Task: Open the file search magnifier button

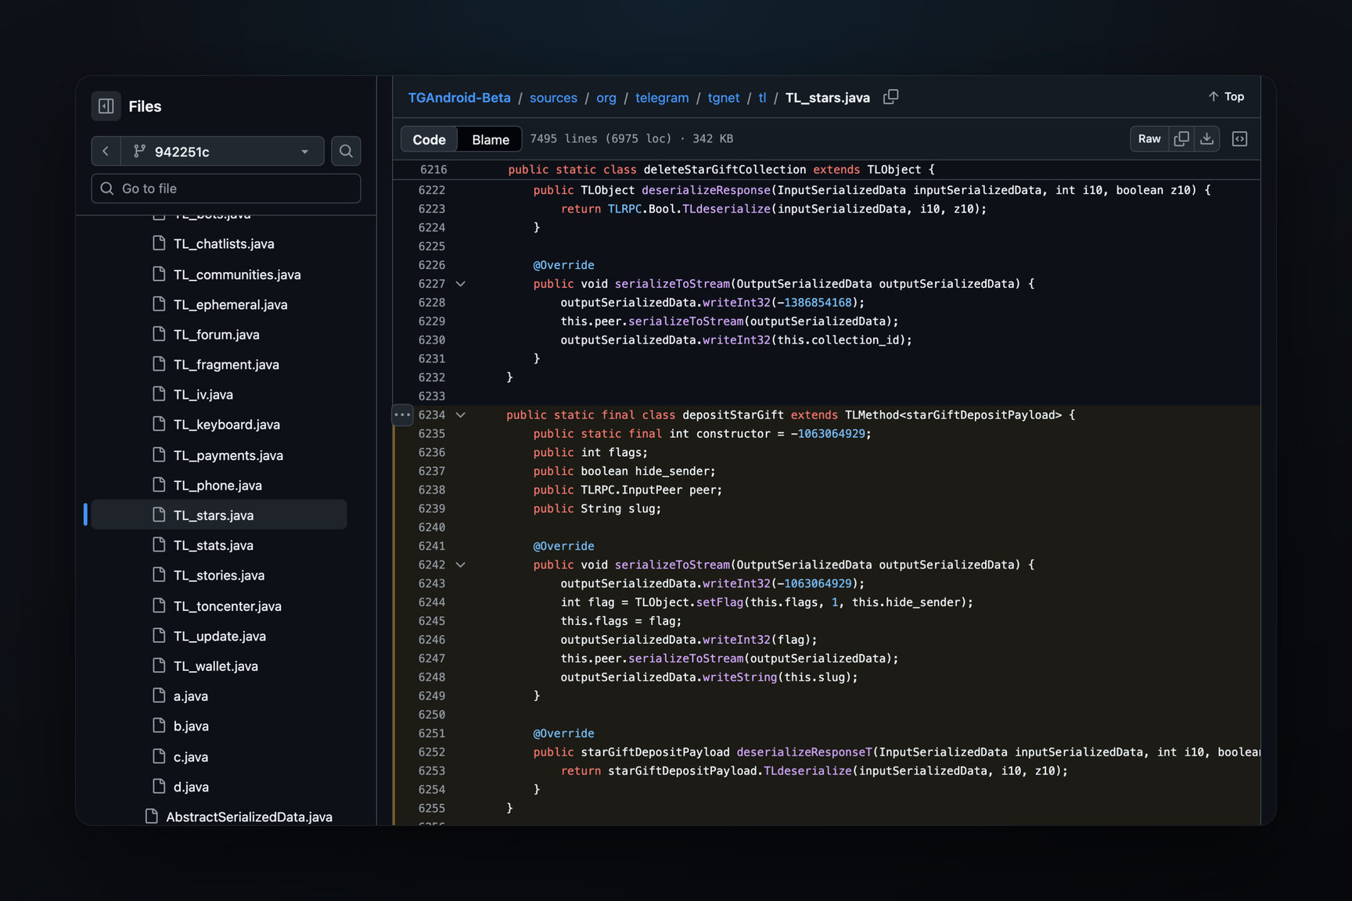Action: click(x=346, y=151)
